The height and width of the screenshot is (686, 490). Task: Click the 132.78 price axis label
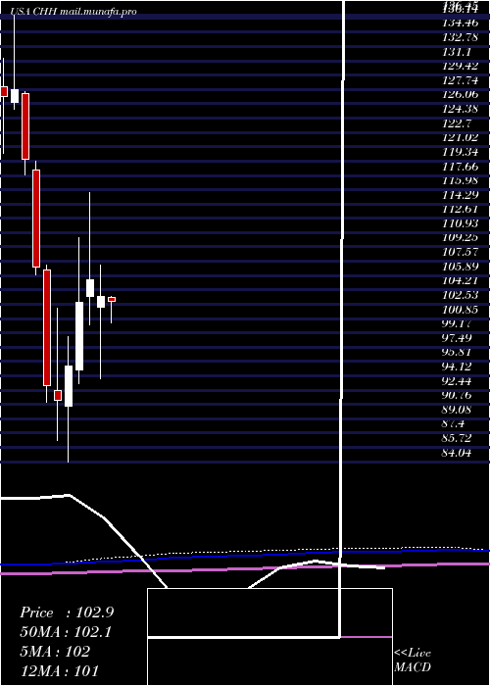(460, 37)
